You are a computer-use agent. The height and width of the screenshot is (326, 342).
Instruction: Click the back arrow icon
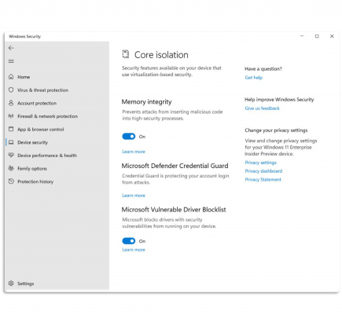[11, 48]
